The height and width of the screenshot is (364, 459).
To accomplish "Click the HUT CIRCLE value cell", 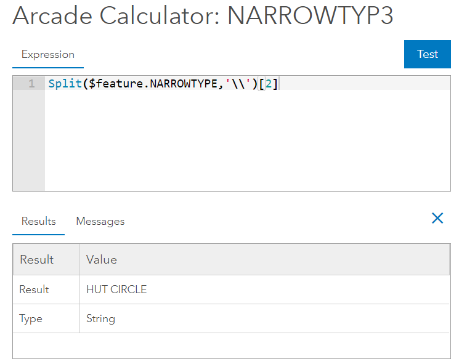I will click(x=116, y=289).
